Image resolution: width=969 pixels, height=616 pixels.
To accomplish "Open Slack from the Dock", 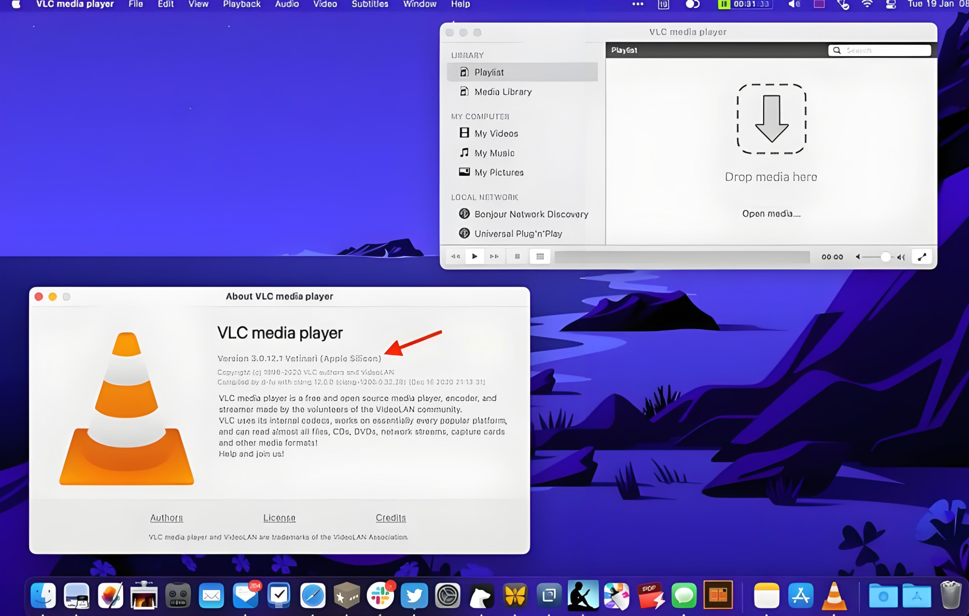I will (x=380, y=596).
